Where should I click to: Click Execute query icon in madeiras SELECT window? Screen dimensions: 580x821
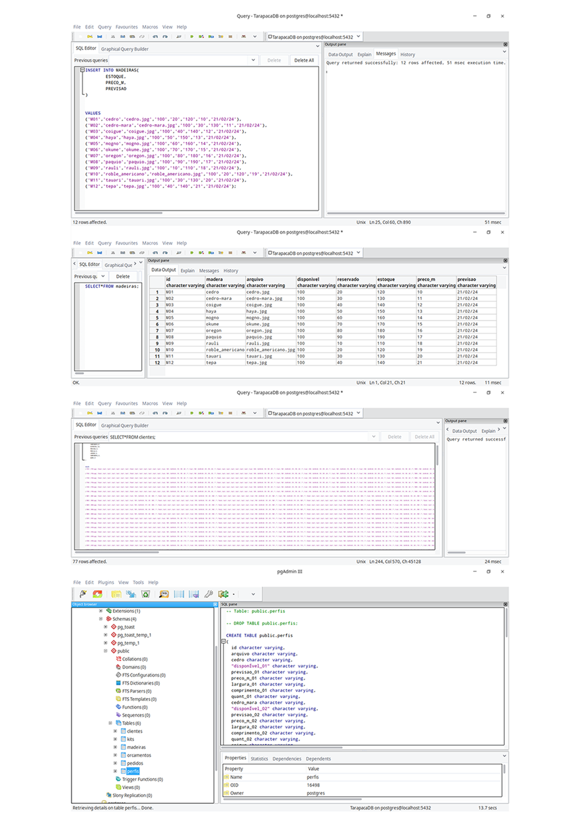coord(191,253)
